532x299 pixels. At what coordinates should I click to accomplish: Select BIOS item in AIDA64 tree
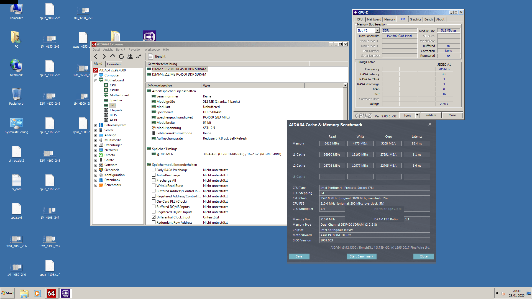[113, 115]
